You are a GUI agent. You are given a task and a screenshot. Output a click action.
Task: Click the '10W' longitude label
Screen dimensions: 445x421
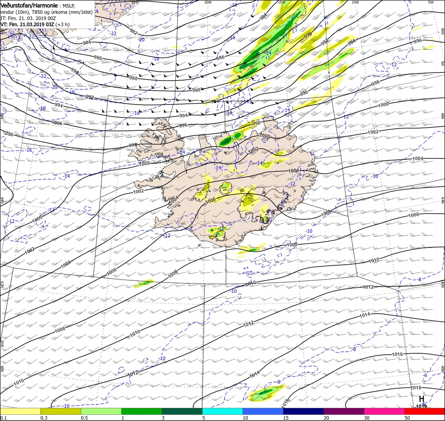pos(355,2)
